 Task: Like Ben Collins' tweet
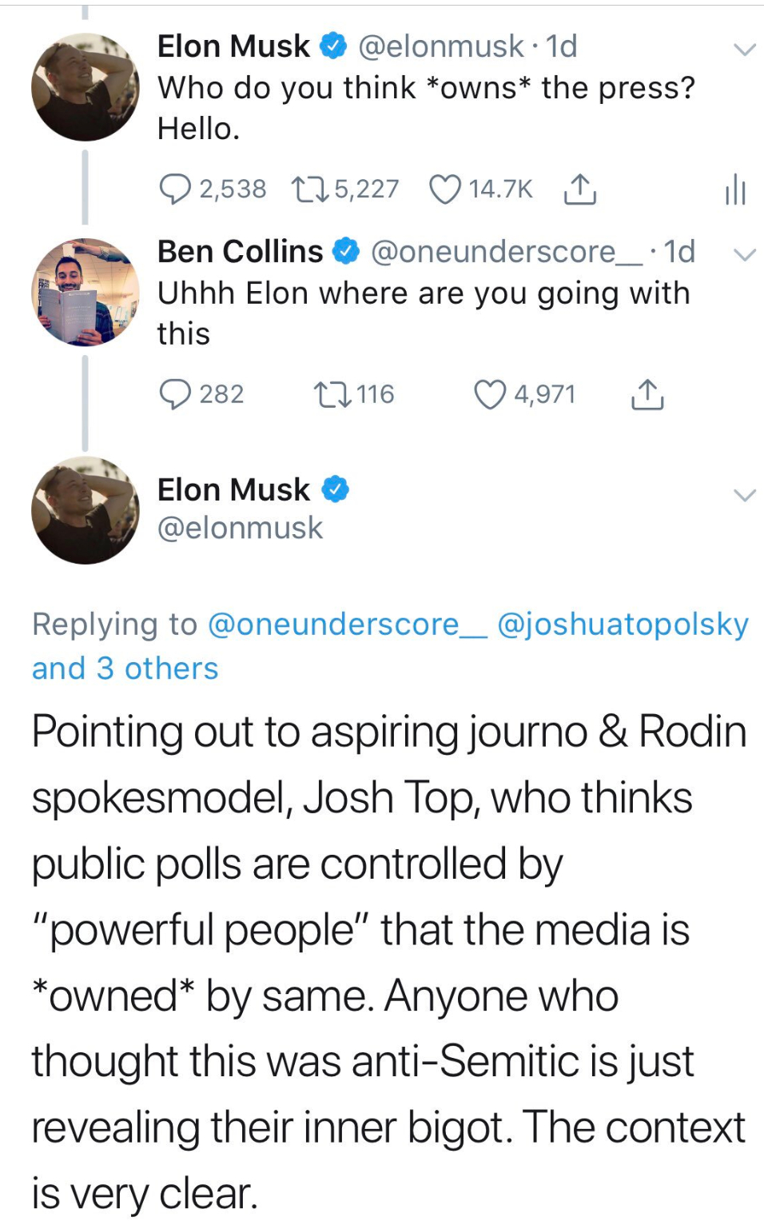pos(490,394)
